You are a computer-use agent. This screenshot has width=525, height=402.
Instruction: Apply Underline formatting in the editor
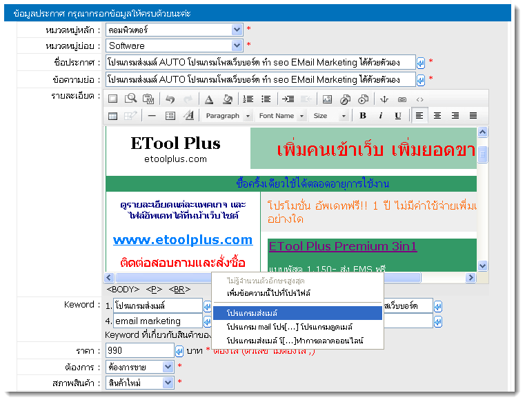(397, 116)
